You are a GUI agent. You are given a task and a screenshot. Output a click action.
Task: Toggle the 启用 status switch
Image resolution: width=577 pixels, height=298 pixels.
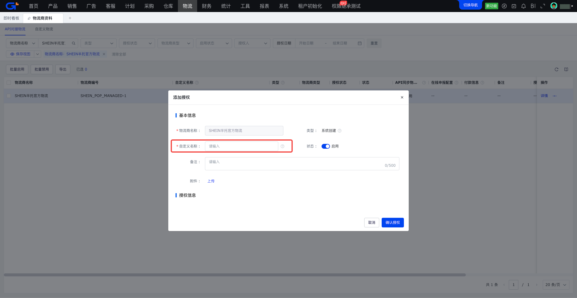click(x=326, y=146)
